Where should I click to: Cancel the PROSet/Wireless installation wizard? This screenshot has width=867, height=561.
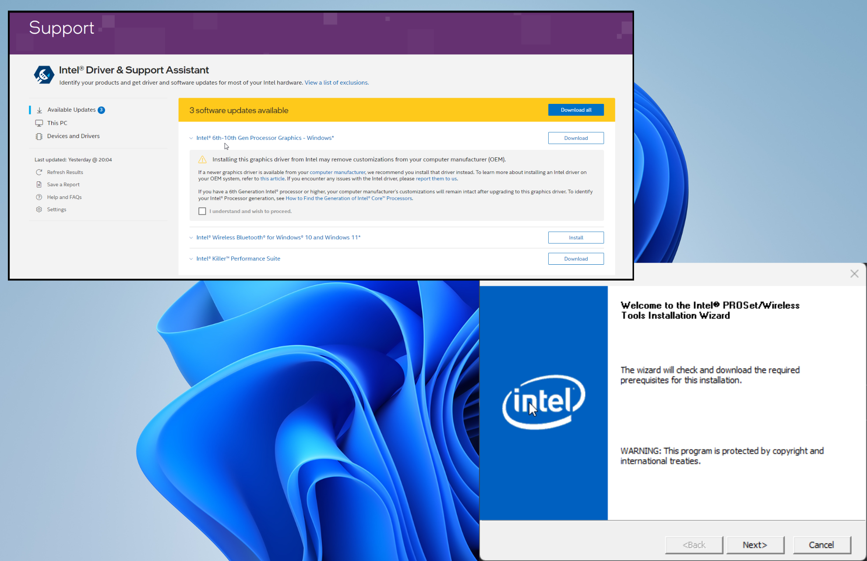(x=821, y=545)
